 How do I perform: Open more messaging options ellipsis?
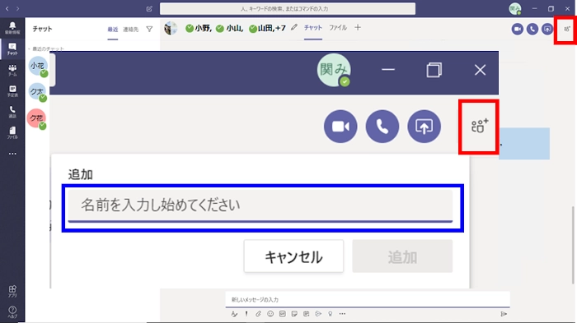point(342,314)
